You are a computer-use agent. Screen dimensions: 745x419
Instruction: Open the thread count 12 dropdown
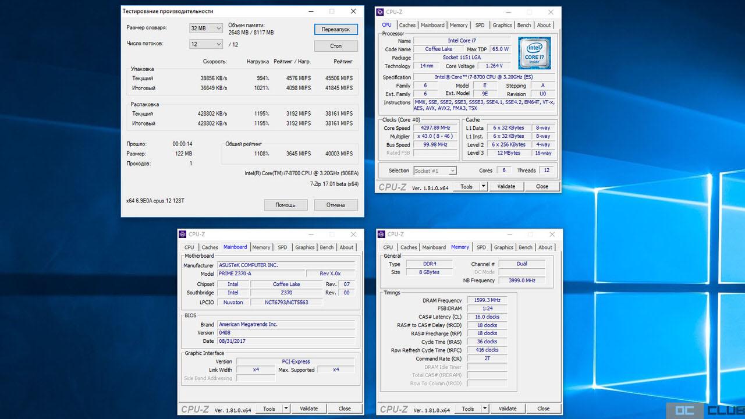(207, 44)
